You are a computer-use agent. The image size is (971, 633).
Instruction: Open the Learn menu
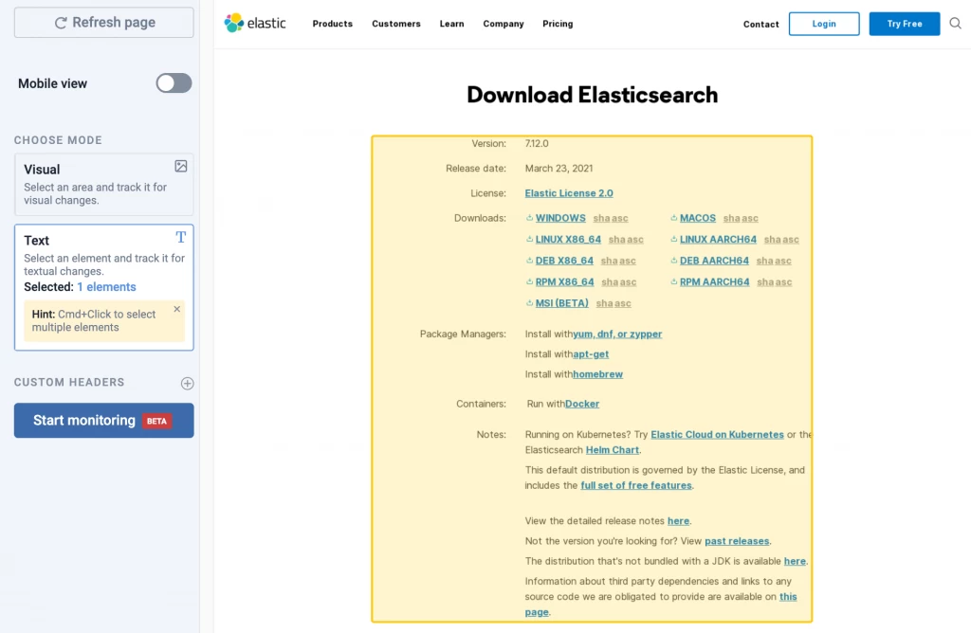pyautogui.click(x=451, y=24)
